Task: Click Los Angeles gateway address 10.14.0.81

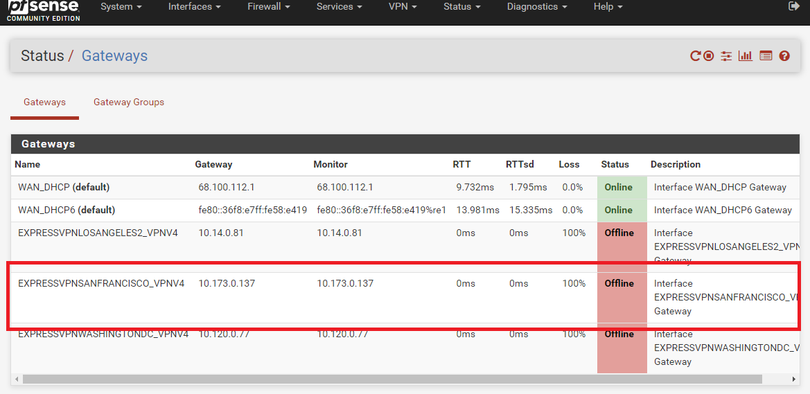Action: pos(220,233)
